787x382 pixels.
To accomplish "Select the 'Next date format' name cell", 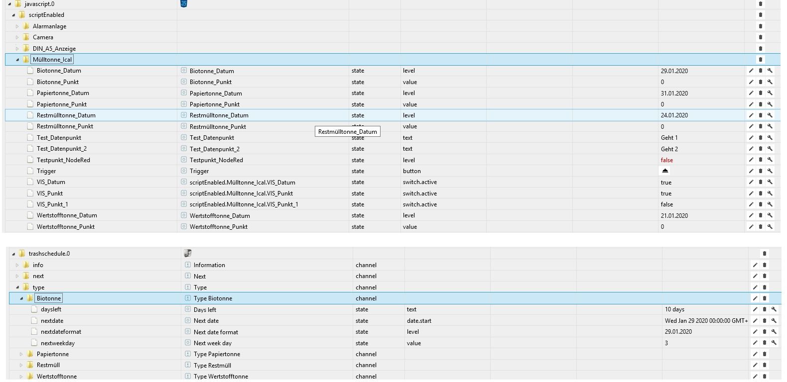I will tap(216, 332).
